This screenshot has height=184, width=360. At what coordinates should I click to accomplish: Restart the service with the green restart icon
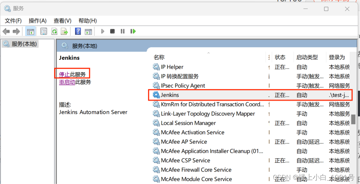pos(133,31)
